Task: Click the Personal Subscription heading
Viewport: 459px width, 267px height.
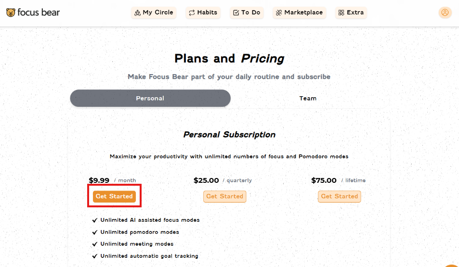Action: [x=229, y=135]
